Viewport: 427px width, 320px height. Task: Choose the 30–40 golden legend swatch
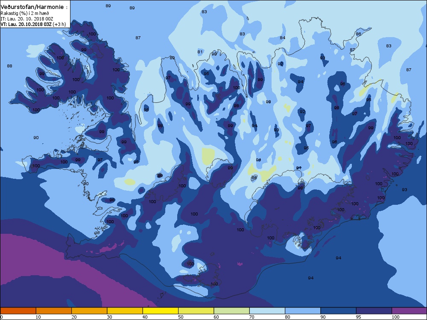pos(125,311)
